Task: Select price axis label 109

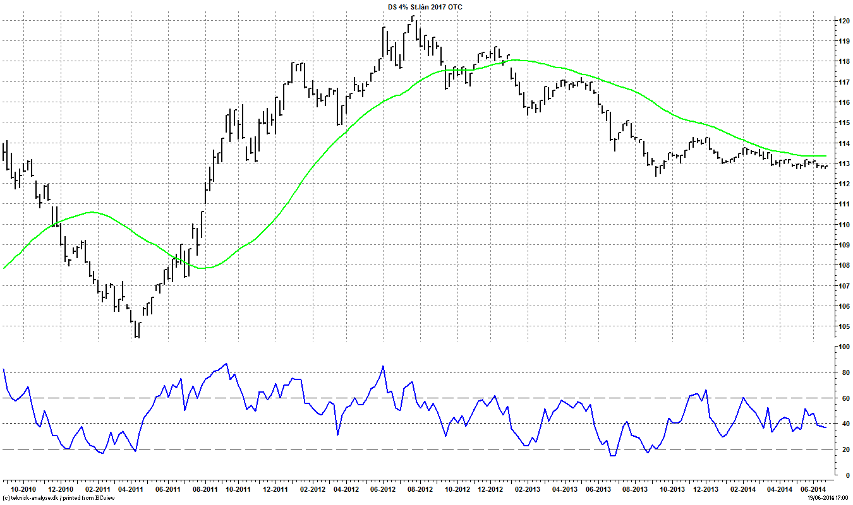Action: tap(843, 245)
